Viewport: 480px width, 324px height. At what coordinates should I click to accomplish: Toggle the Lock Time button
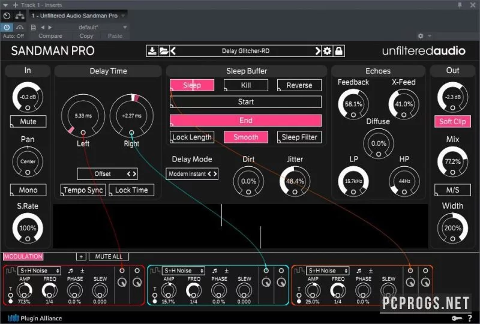click(131, 190)
